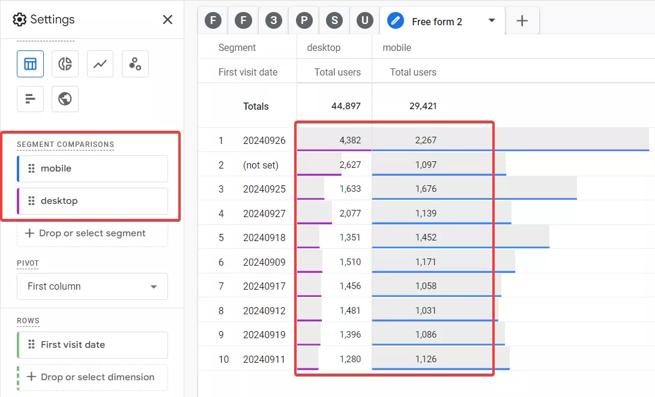Click Drop or select dimension
Image resolution: width=655 pixels, height=397 pixels.
pyautogui.click(x=92, y=377)
